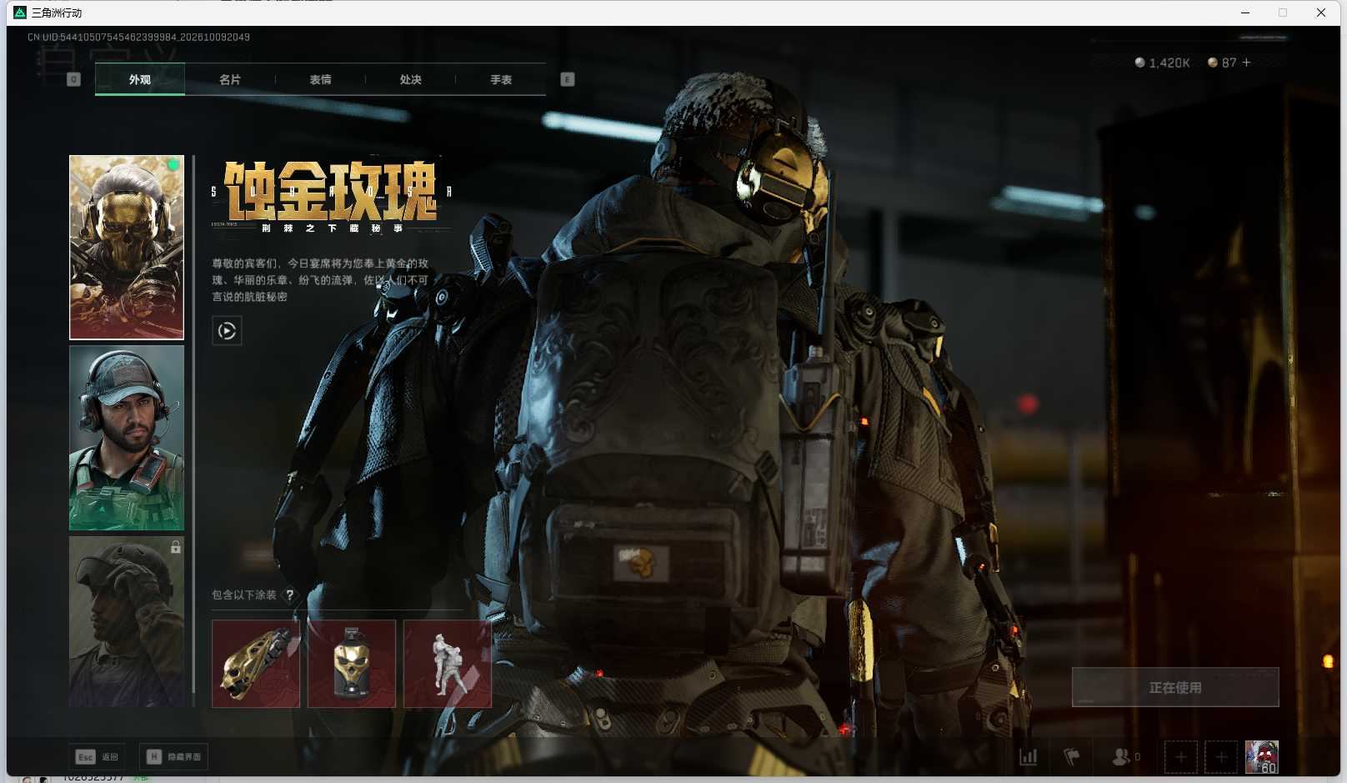Click the first empty squad slot plus
Screen dimensions: 1347x783
1181,757
